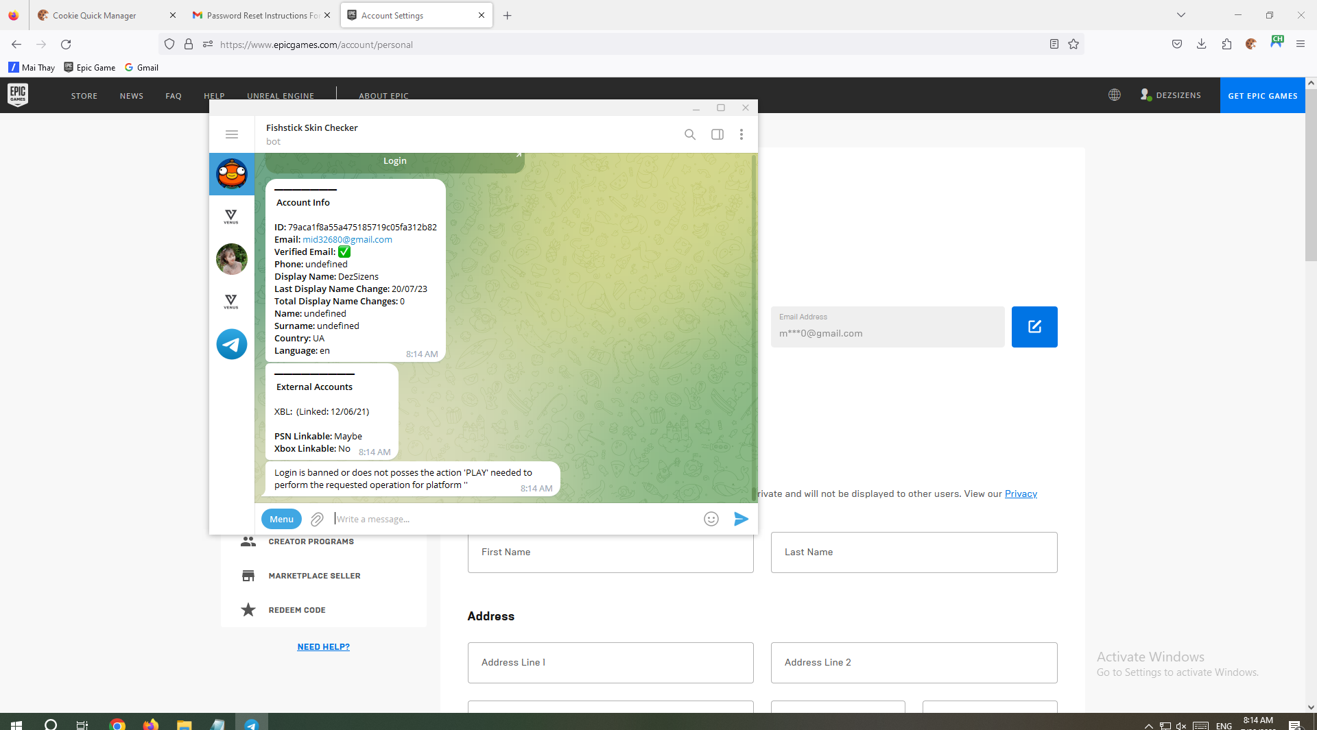
Task: Show site security padlock info
Action: pos(189,45)
